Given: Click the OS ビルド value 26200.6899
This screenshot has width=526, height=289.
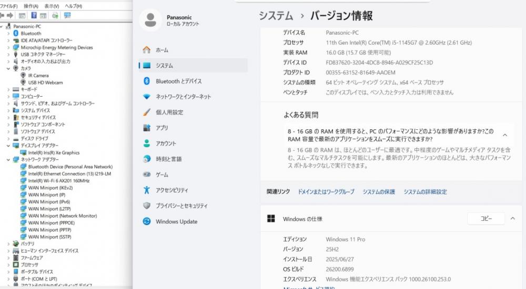Looking at the screenshot, I should pyautogui.click(x=339, y=269).
